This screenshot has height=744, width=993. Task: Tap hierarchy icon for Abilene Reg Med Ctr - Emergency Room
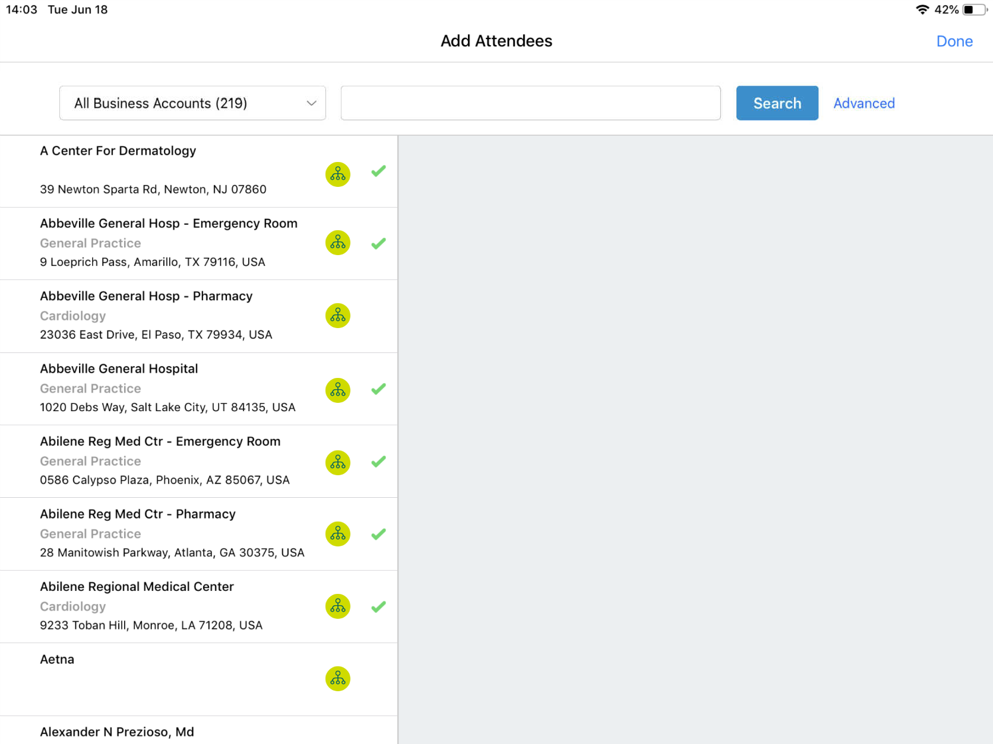337,463
